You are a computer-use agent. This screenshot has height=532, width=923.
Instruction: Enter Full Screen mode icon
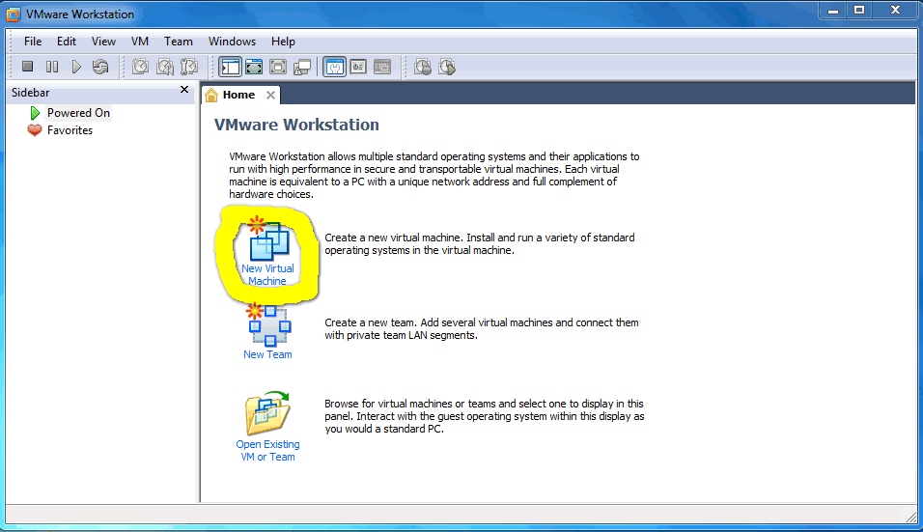click(278, 67)
